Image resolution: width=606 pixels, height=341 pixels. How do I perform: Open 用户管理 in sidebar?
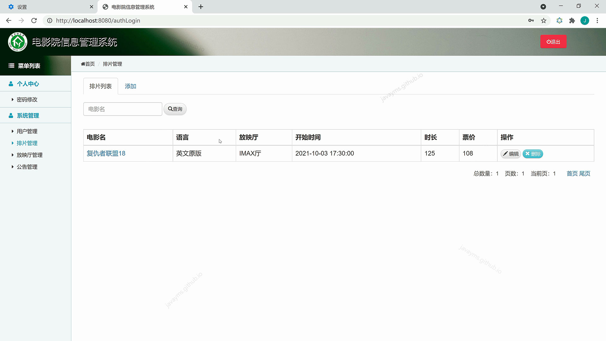[27, 131]
